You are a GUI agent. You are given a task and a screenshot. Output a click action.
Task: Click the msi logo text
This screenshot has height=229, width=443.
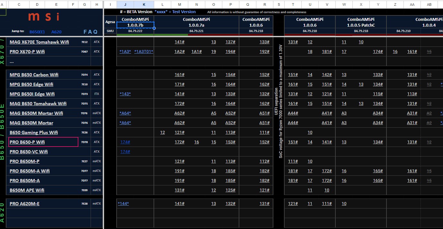[x=44, y=17]
